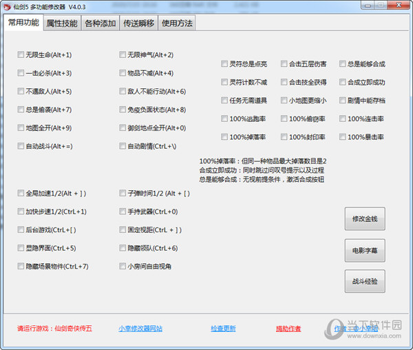Check 加快步速1/2(Ctrl+1) option
The image size is (413, 350).
[x=21, y=212]
